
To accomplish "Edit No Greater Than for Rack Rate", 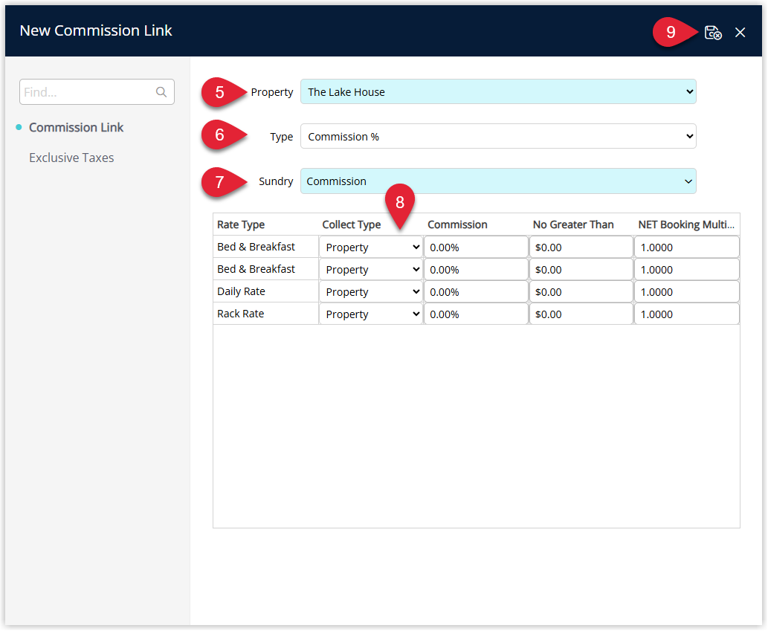I will (x=581, y=314).
